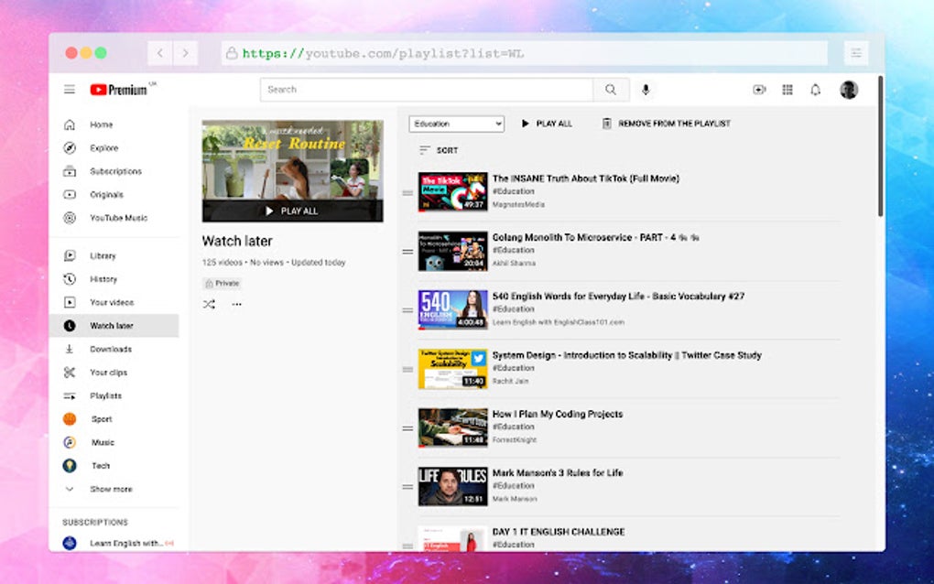The height and width of the screenshot is (584, 934).
Task: Click drag handle beside Golang Monolith video
Action: click(x=407, y=252)
